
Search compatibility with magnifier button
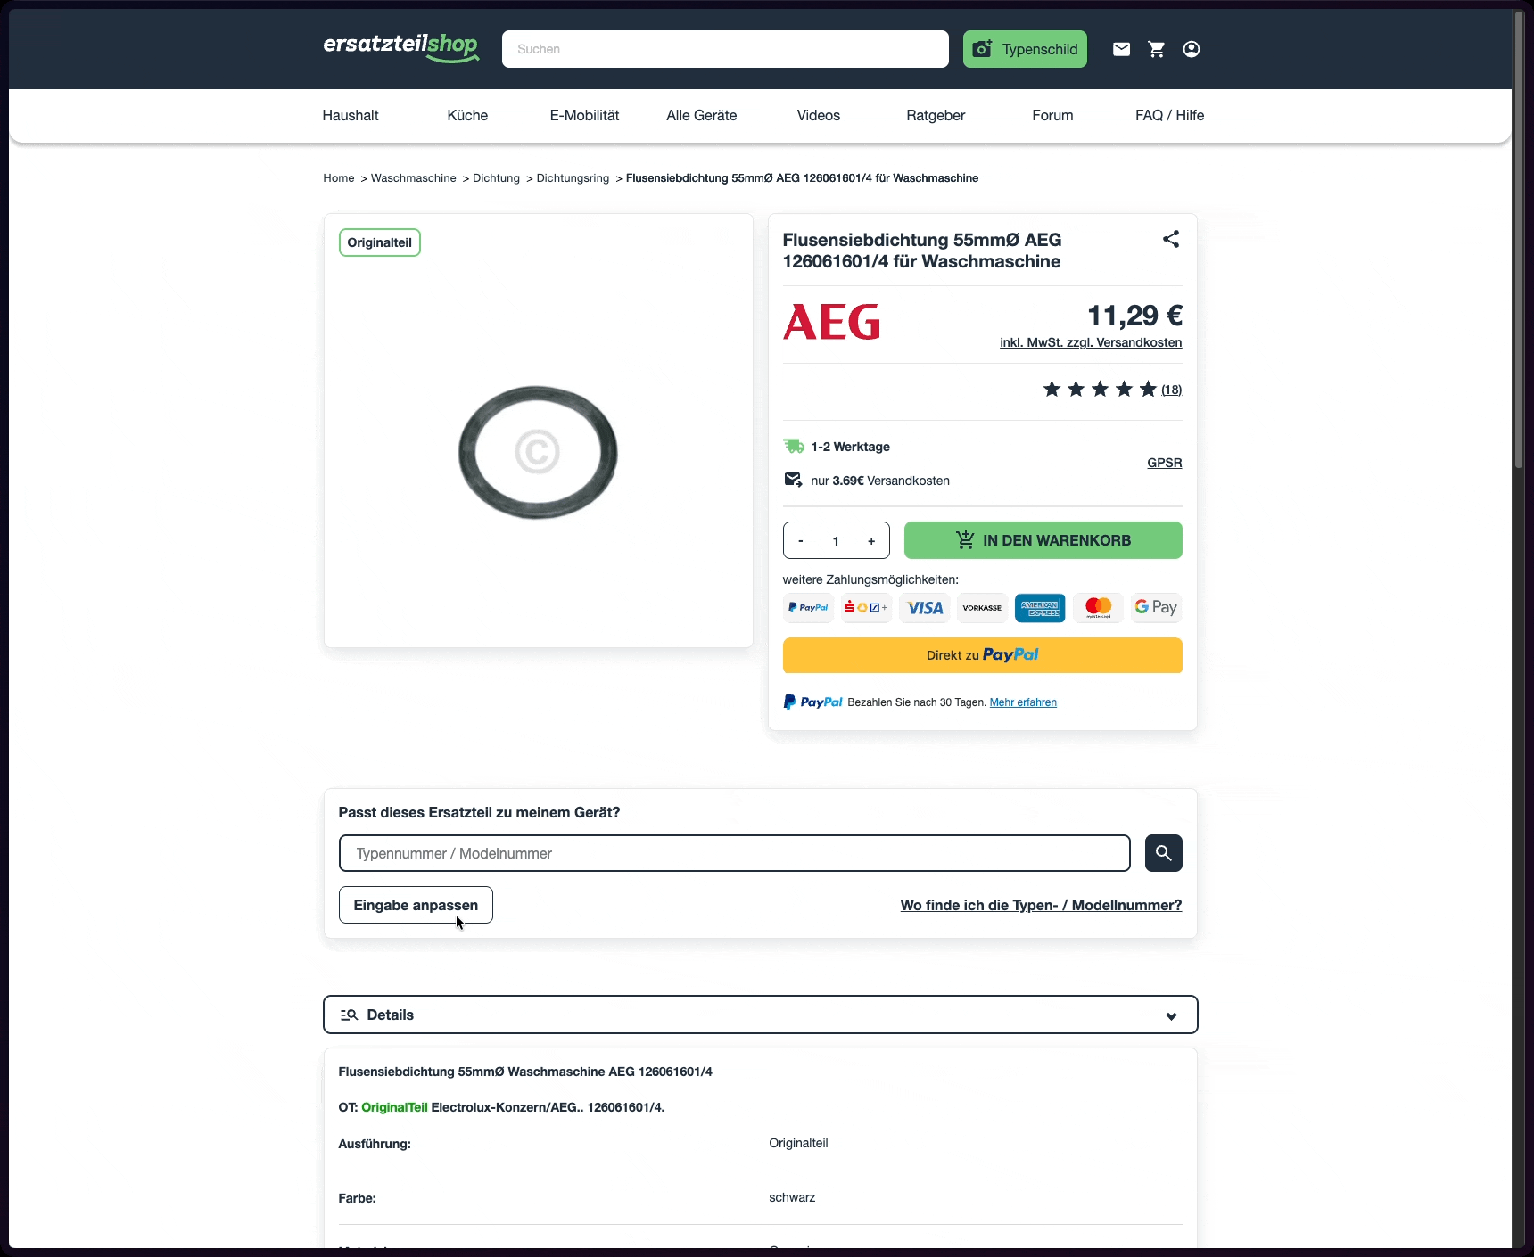pyautogui.click(x=1164, y=853)
